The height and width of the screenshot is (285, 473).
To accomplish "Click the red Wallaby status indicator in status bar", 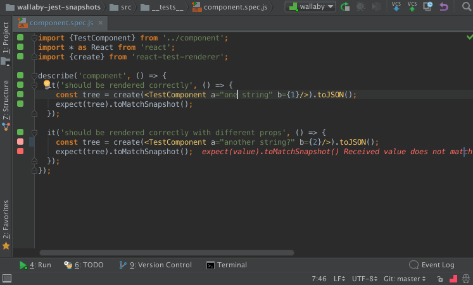I will pos(453,279).
